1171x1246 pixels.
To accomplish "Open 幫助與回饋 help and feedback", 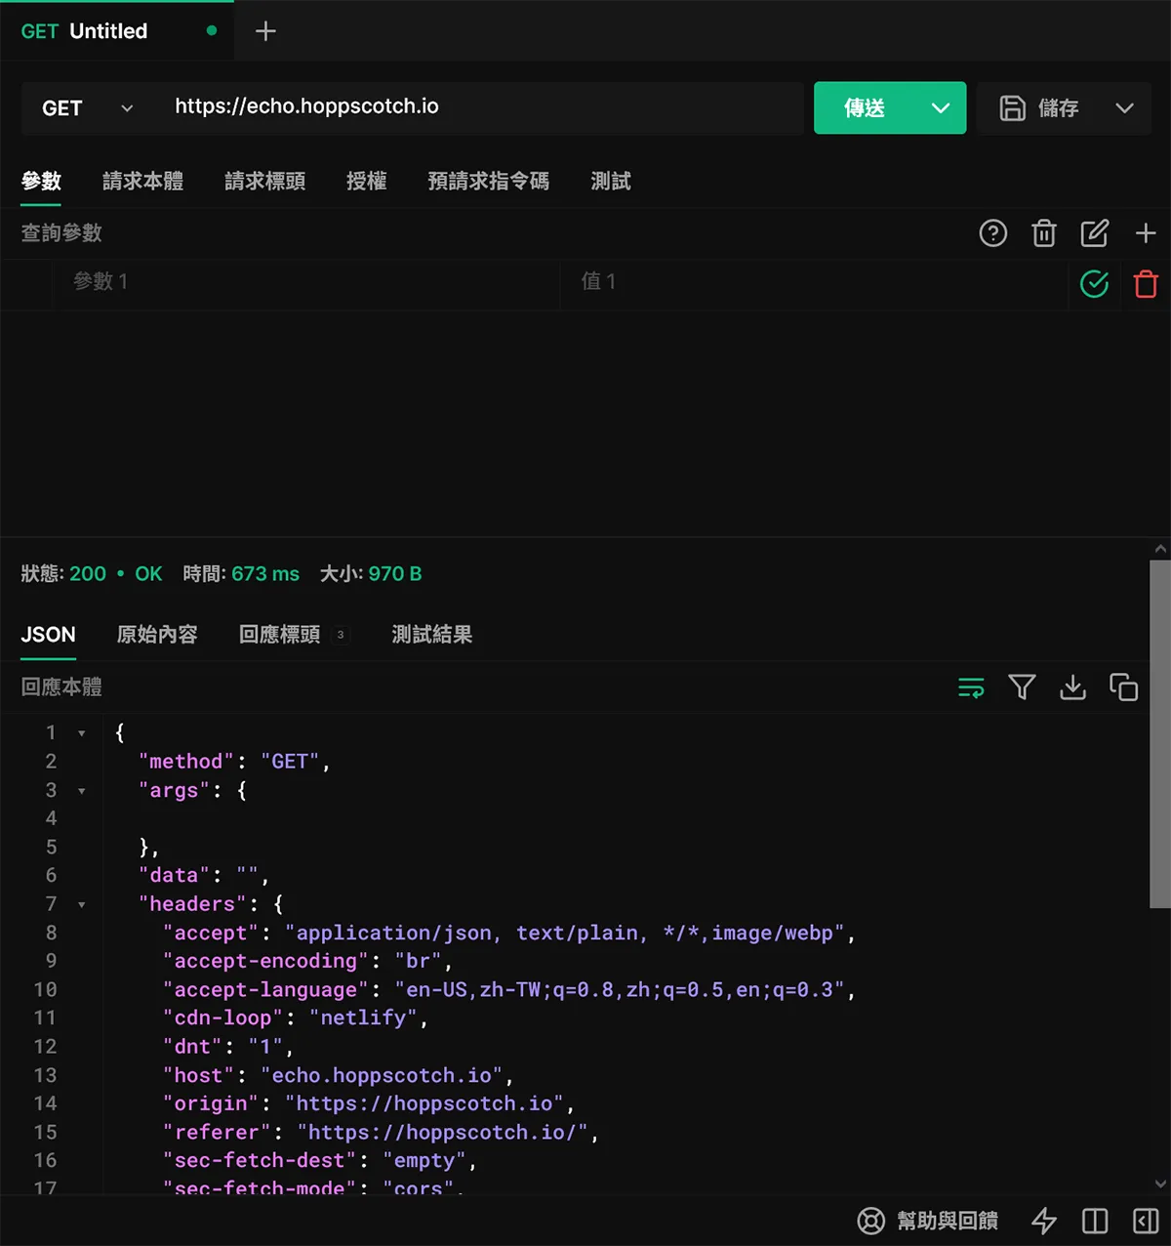I will coord(927,1221).
